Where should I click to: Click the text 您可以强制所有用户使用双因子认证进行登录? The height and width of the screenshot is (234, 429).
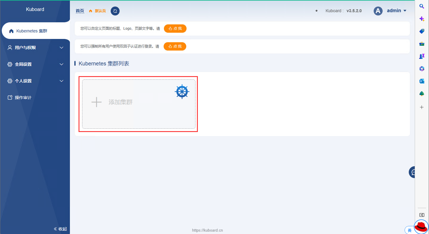tap(118, 46)
